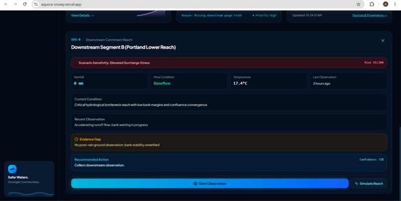
Task: Open the Sources & Provenance link
Action: 370,15
